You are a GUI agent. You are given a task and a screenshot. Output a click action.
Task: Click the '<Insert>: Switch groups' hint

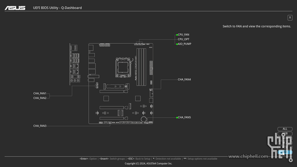click(x=112, y=159)
